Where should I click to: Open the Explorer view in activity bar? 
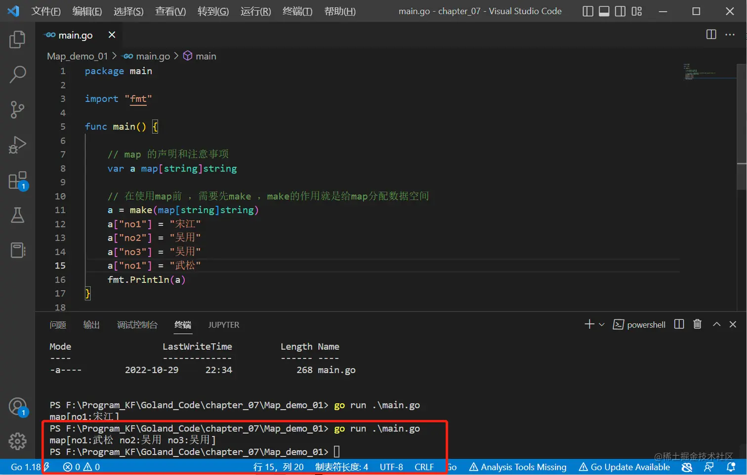point(17,40)
